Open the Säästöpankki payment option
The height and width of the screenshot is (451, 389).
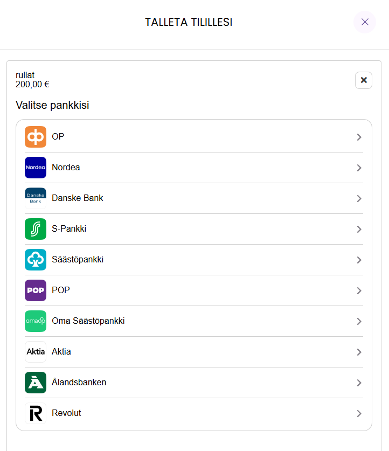[x=194, y=260]
